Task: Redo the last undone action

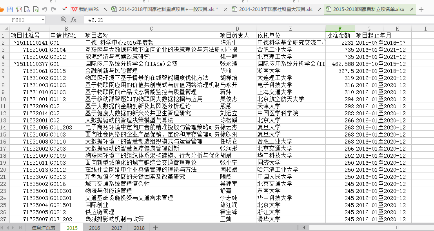Action: pyautogui.click(x=53, y=9)
